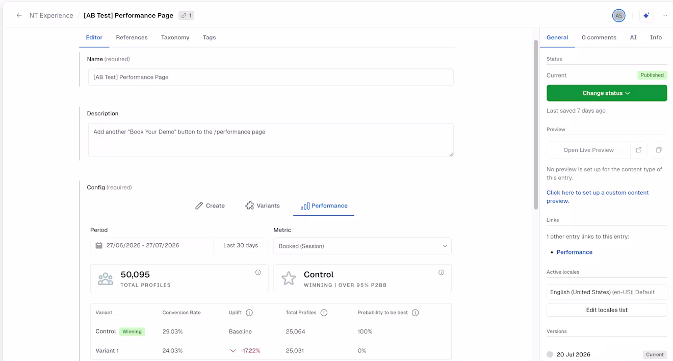Image resolution: width=673 pixels, height=361 pixels.
Task: Open the three-dot more options menu
Action: point(665,15)
